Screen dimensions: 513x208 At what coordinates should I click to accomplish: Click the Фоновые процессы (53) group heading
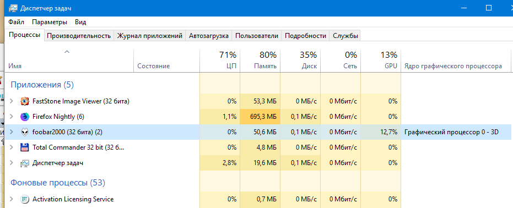click(x=58, y=183)
